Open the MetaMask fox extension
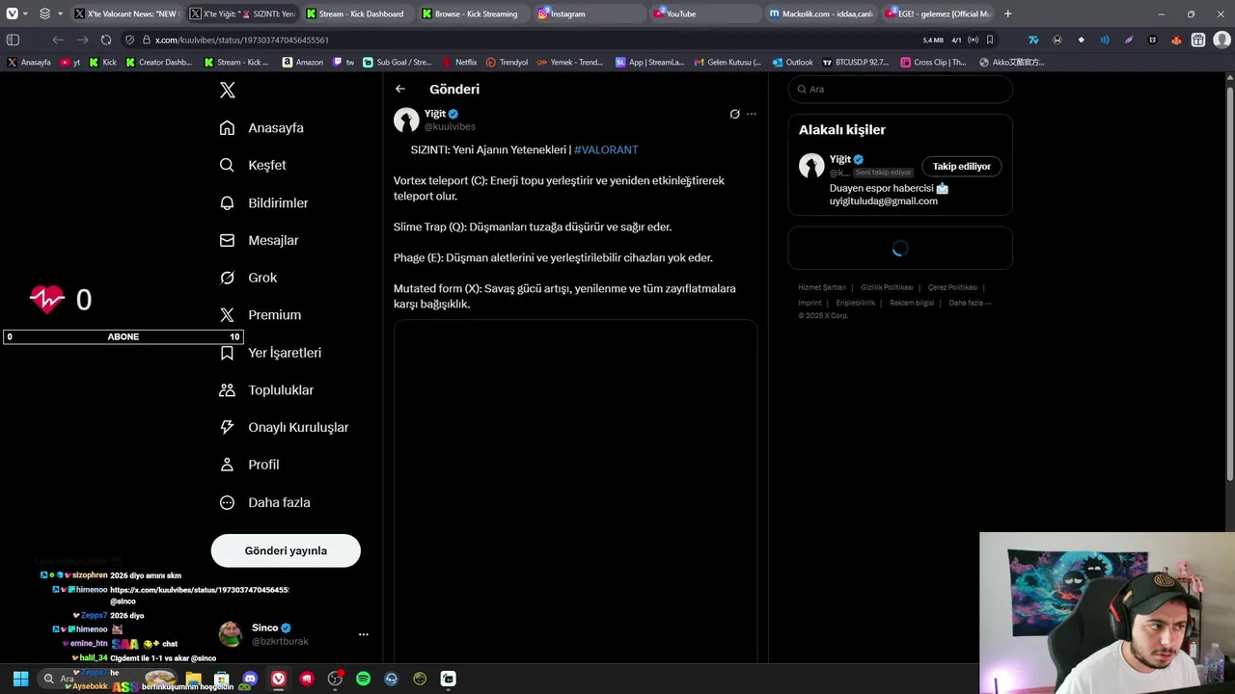This screenshot has width=1235, height=694. [x=1175, y=40]
